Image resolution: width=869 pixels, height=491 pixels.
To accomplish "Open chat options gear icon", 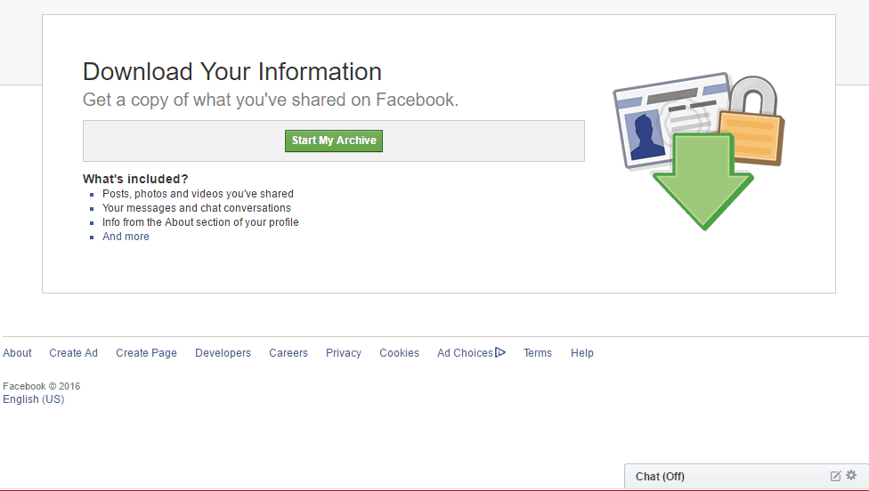I will [851, 476].
